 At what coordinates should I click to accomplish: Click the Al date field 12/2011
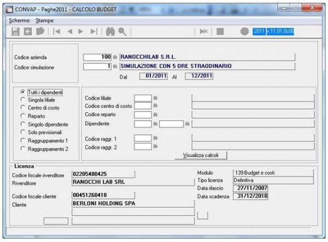[199, 76]
